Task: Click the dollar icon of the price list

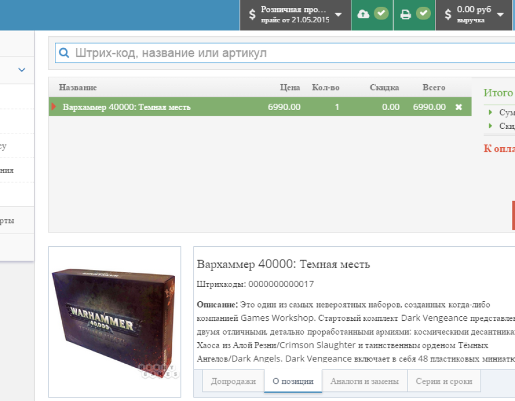Action: click(x=252, y=14)
